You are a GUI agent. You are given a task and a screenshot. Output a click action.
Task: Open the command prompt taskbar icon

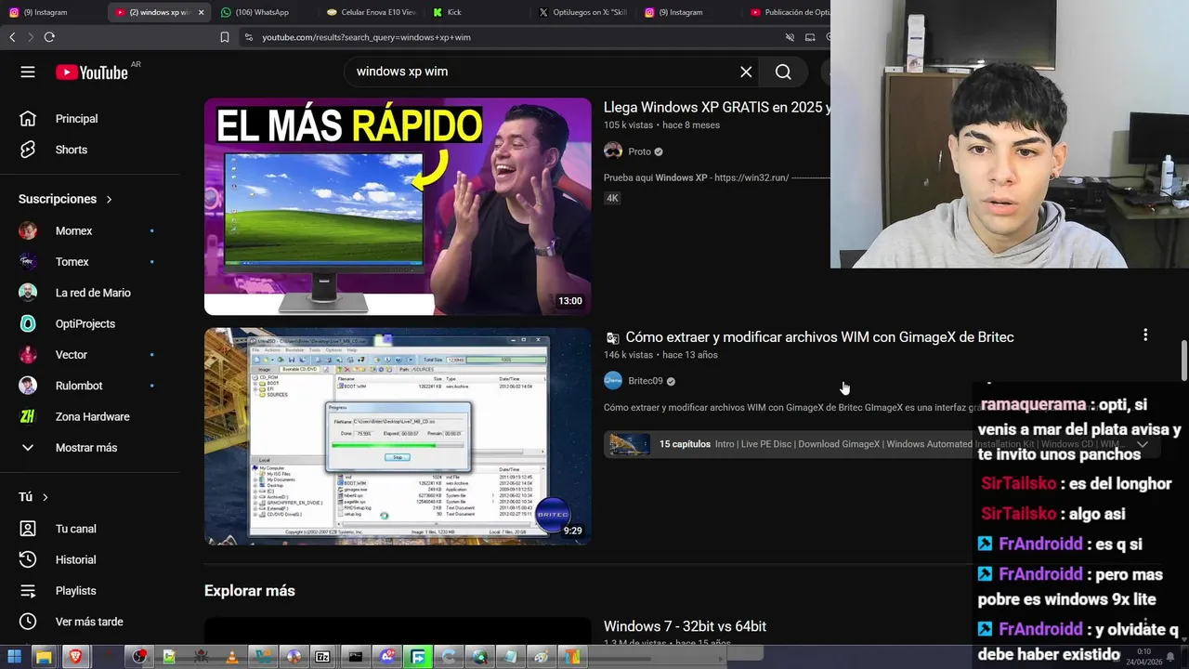(355, 657)
